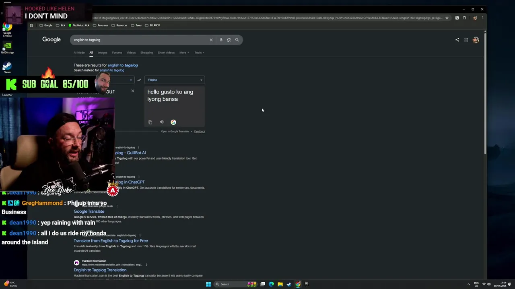
Task: Open Task View from the taskbar
Action: click(x=263, y=284)
